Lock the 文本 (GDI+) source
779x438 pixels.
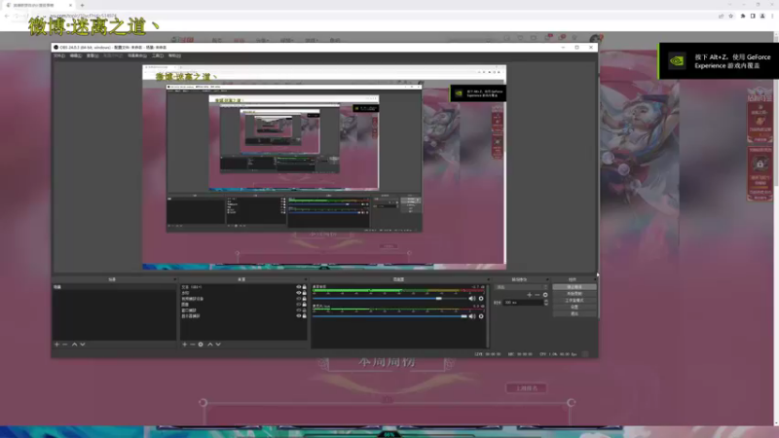coord(305,287)
